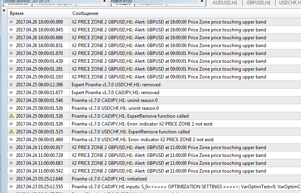Select 'CADJPY,H1: ExpertRemove function called' message
301x193 pixels.
[x=154, y=116]
